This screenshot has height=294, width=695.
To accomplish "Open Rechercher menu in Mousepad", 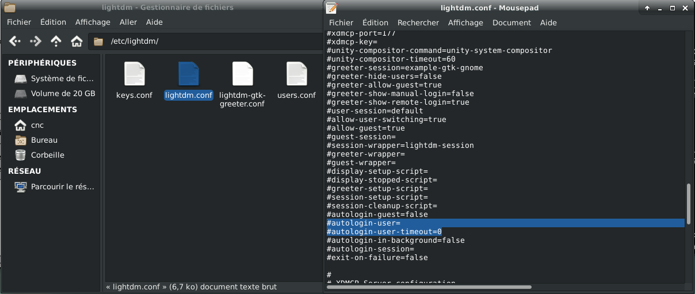I will [x=418, y=22].
